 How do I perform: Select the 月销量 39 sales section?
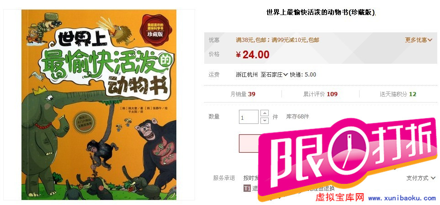click(243, 94)
